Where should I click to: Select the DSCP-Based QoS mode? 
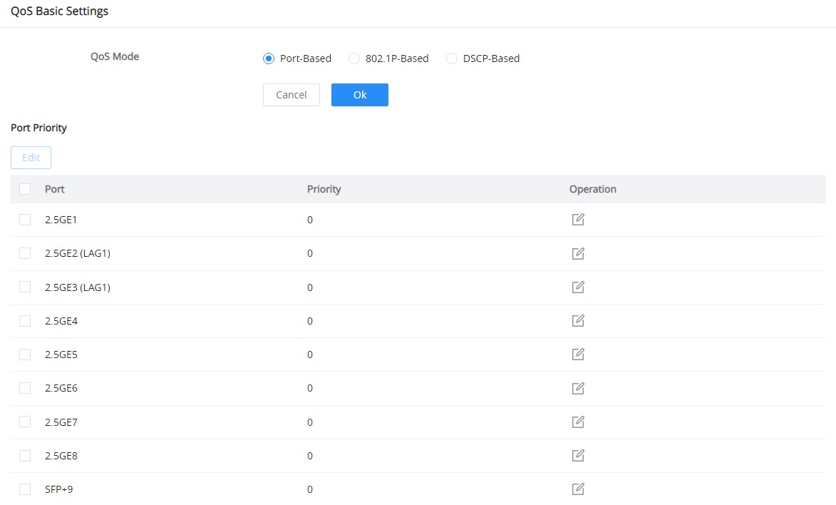point(452,58)
